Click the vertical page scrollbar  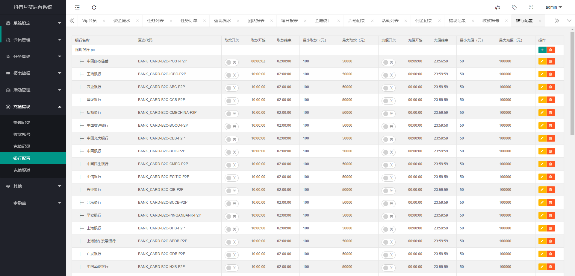pyautogui.click(x=572, y=84)
